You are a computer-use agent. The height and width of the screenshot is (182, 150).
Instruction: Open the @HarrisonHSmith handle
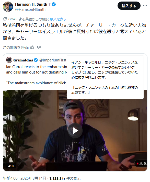pyautogui.click(x=30, y=10)
